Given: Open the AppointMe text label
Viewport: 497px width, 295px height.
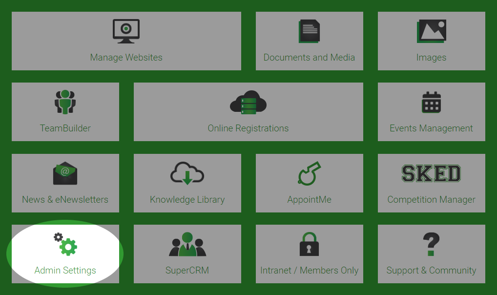Looking at the screenshot, I should click(x=310, y=200).
